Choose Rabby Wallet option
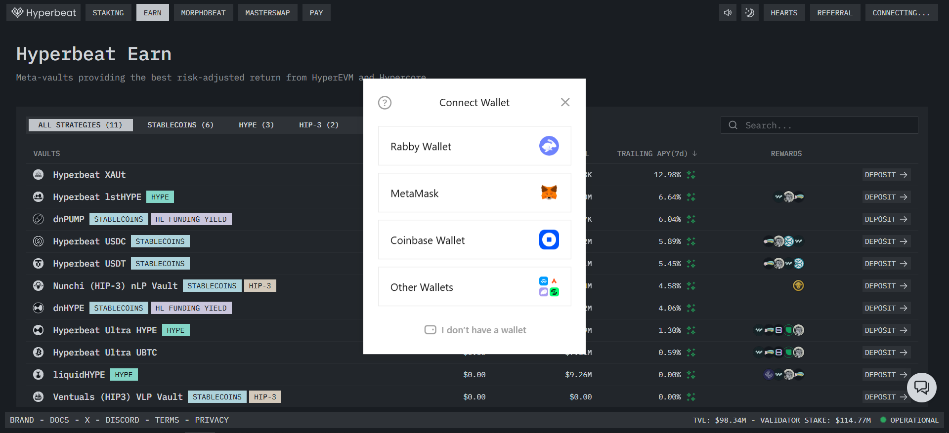 click(x=474, y=146)
